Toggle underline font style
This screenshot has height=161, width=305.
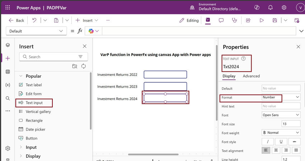click(281, 142)
